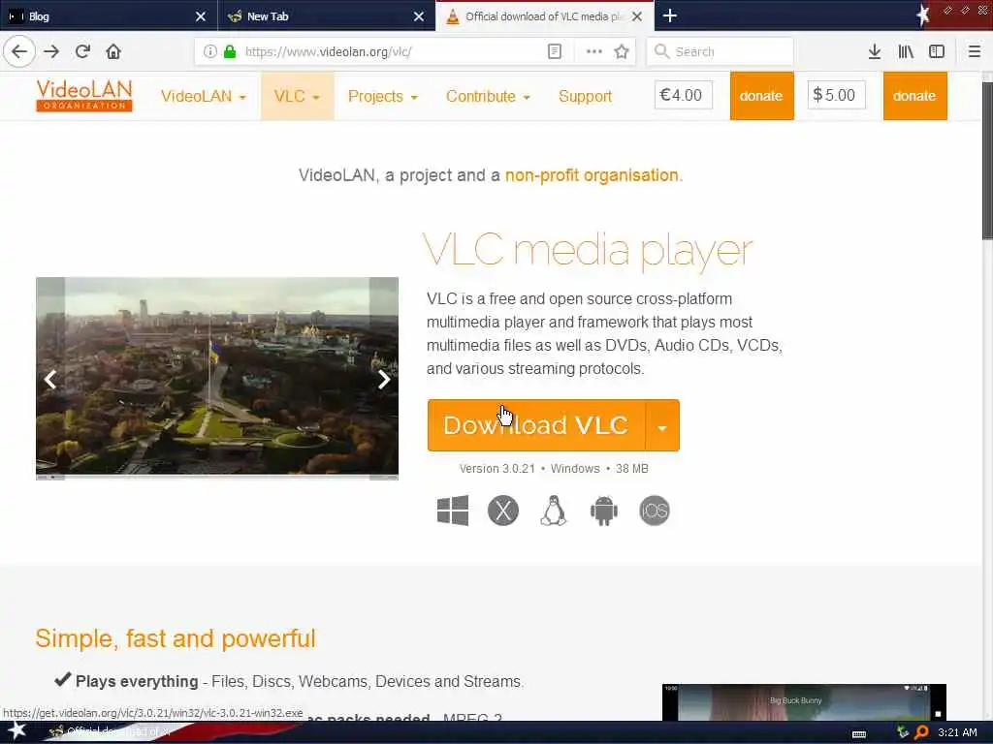The width and height of the screenshot is (993, 744).
Task: Close the New Tab tab
Action: click(419, 16)
